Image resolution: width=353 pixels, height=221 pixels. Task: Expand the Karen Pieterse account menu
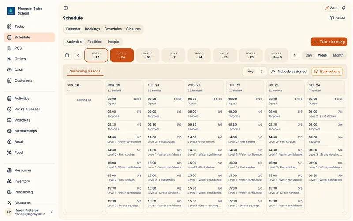click(52, 212)
